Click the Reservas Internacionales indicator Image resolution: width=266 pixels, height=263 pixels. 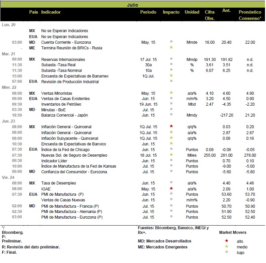coord(63,60)
